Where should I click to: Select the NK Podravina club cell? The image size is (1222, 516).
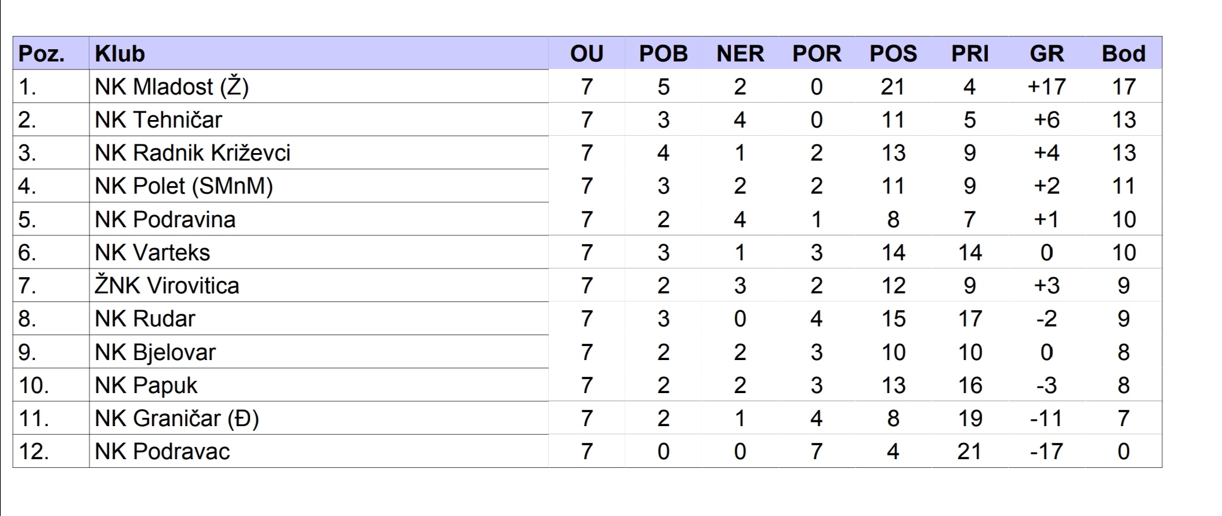(165, 220)
